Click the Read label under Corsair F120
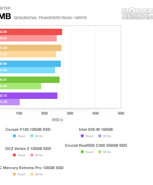Image resolution: width=153 pixels, height=185 pixels. pos(21,136)
